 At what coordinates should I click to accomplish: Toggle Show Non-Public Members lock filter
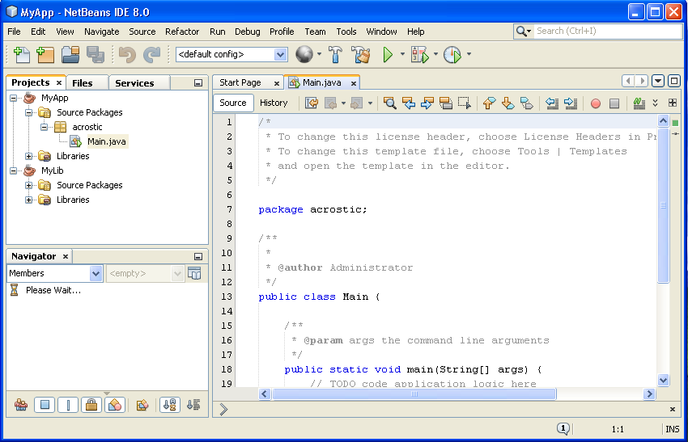91,405
